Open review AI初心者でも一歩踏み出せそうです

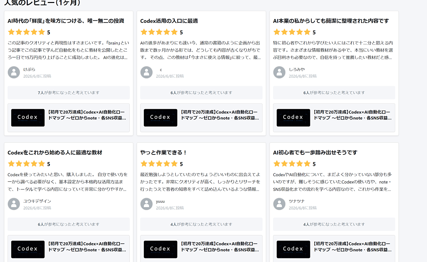[315, 152]
